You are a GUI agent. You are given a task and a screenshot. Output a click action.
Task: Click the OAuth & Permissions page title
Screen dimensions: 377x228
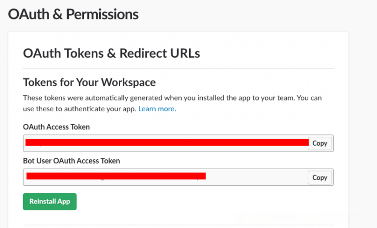point(74,15)
